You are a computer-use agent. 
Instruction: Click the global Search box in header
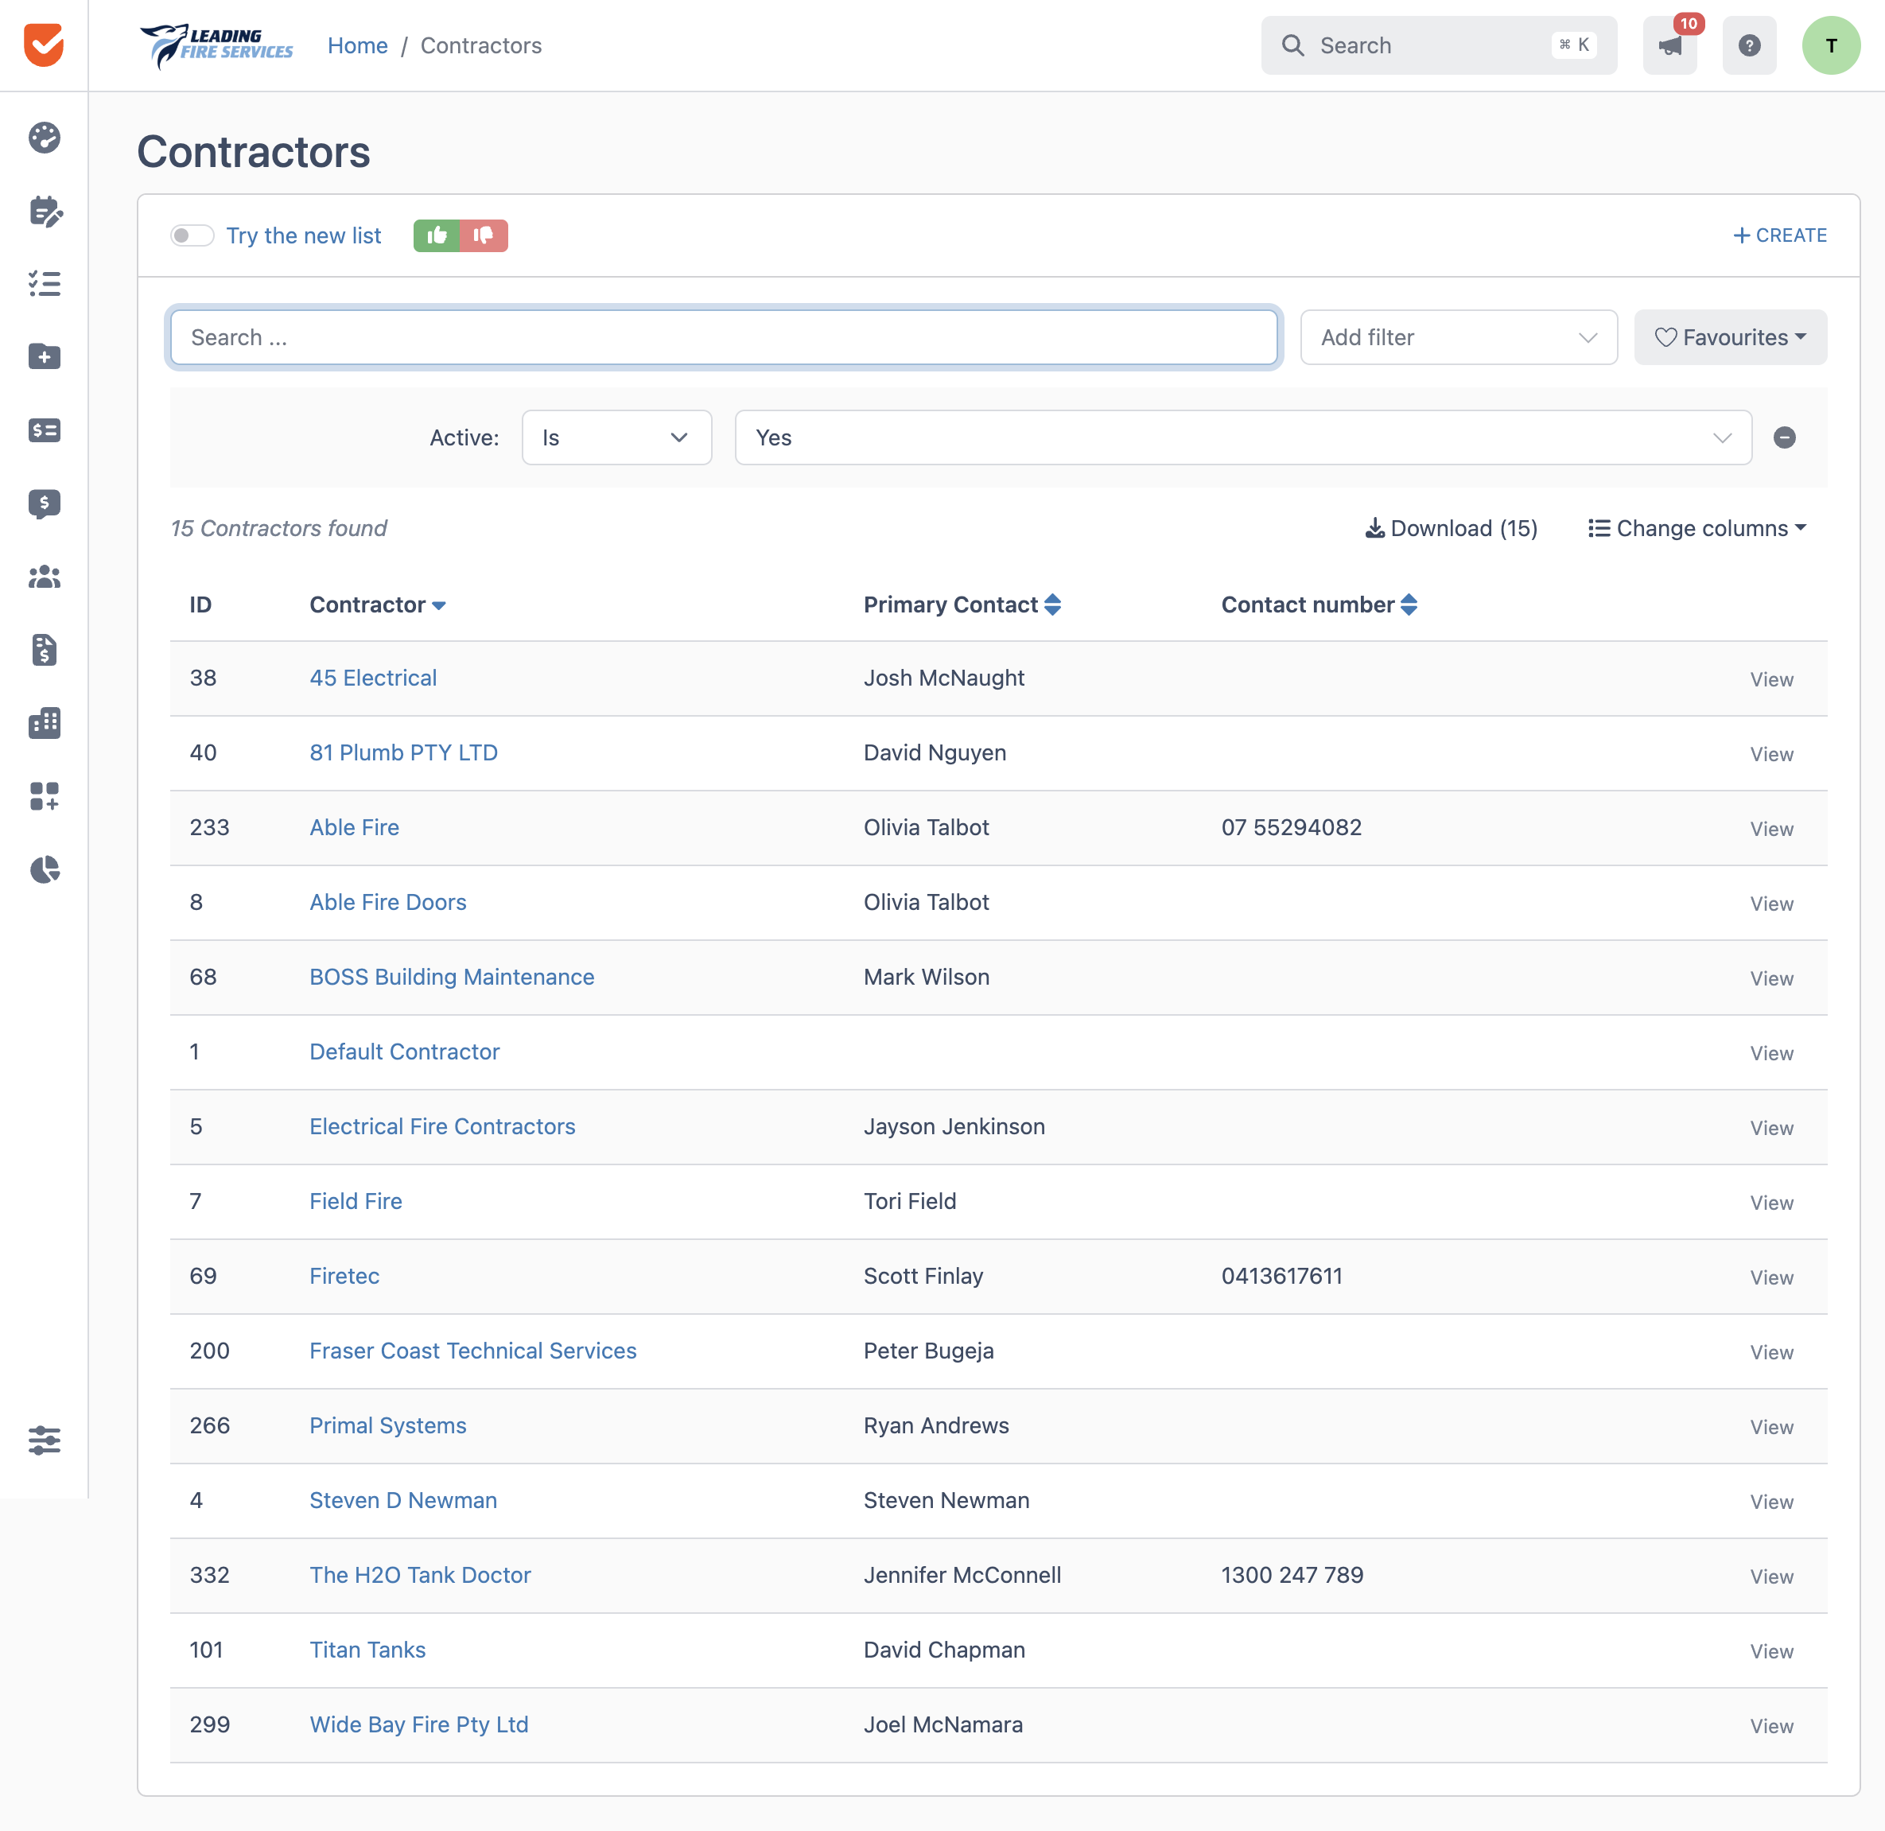(x=1439, y=45)
